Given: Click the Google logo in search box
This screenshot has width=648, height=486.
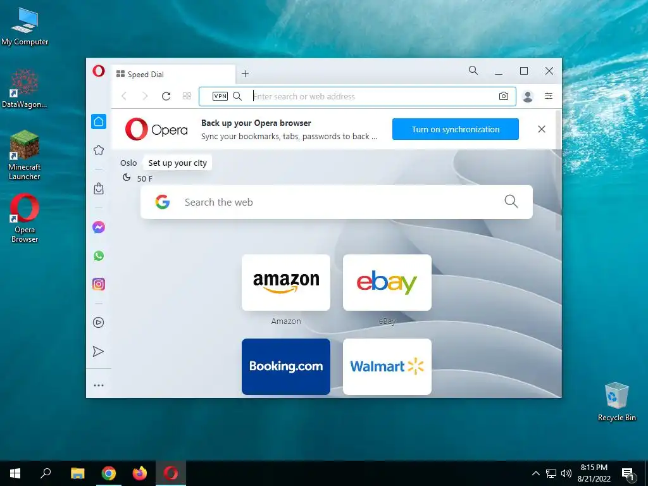Looking at the screenshot, I should [x=163, y=202].
